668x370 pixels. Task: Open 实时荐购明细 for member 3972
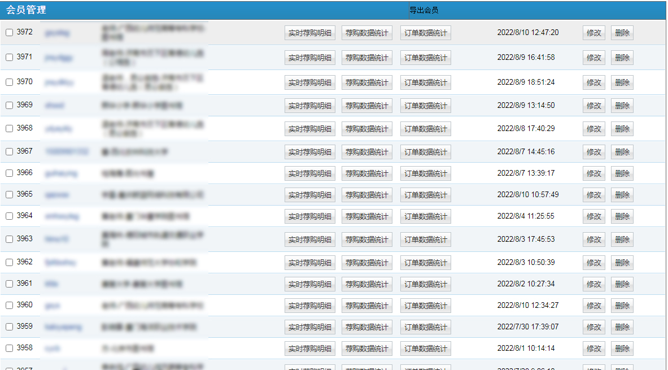pyautogui.click(x=309, y=33)
